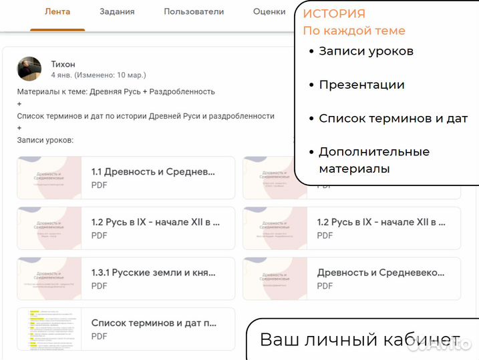
Task: Click the partly covered PDF card thumbnail in top right
Action: point(269,178)
